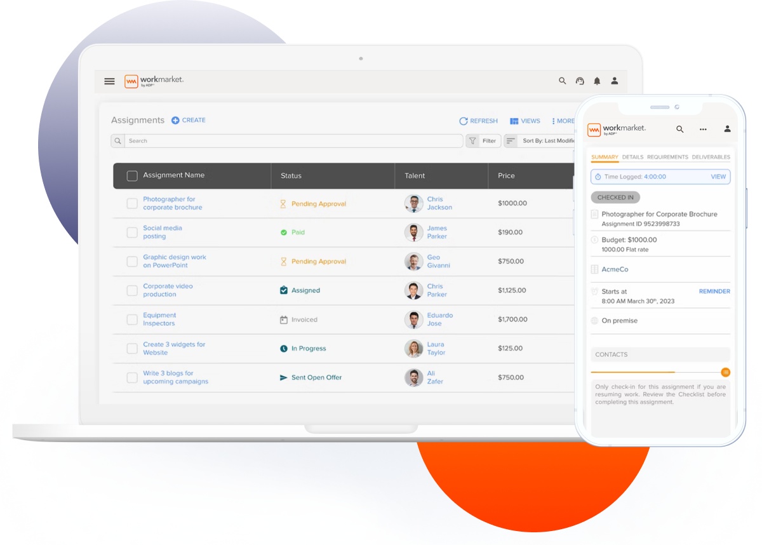Click the Assignment Name column header
Image resolution: width=762 pixels, height=545 pixels.
click(x=174, y=175)
